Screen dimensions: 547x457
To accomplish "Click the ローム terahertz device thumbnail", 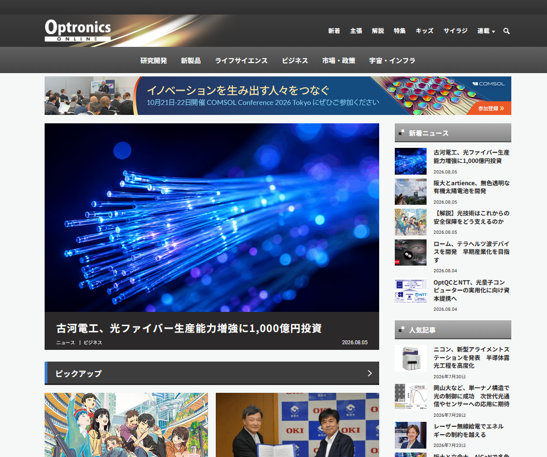I will pos(410,252).
